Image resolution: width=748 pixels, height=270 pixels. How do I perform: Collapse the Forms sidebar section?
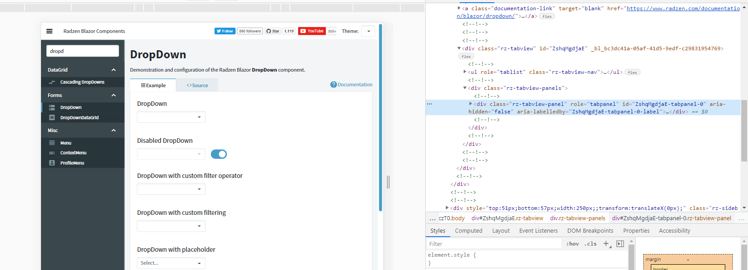tap(114, 95)
